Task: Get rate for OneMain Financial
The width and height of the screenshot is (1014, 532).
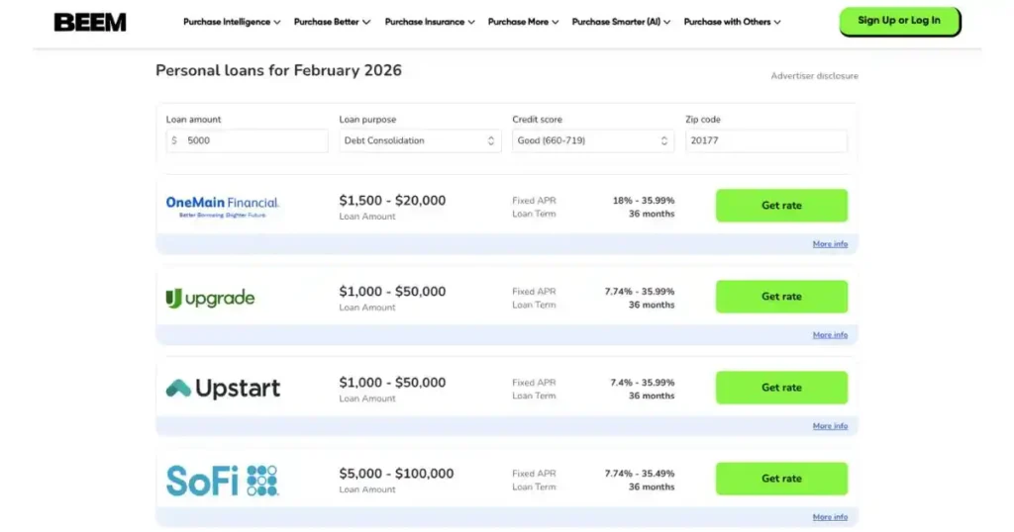Action: click(x=781, y=206)
